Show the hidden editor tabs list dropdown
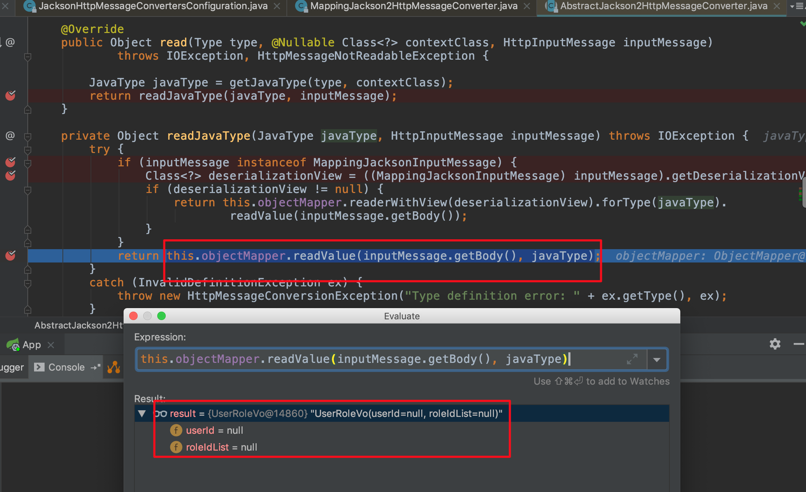Screen dimensions: 806x492 (x=797, y=6)
